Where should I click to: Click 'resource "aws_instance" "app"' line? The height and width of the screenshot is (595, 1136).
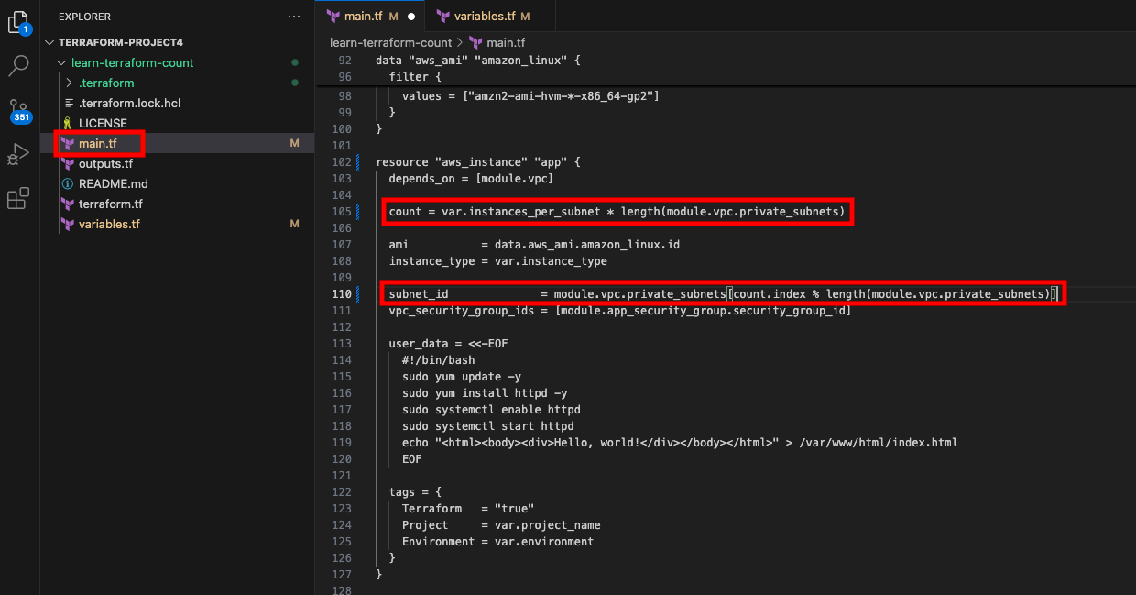(x=478, y=162)
